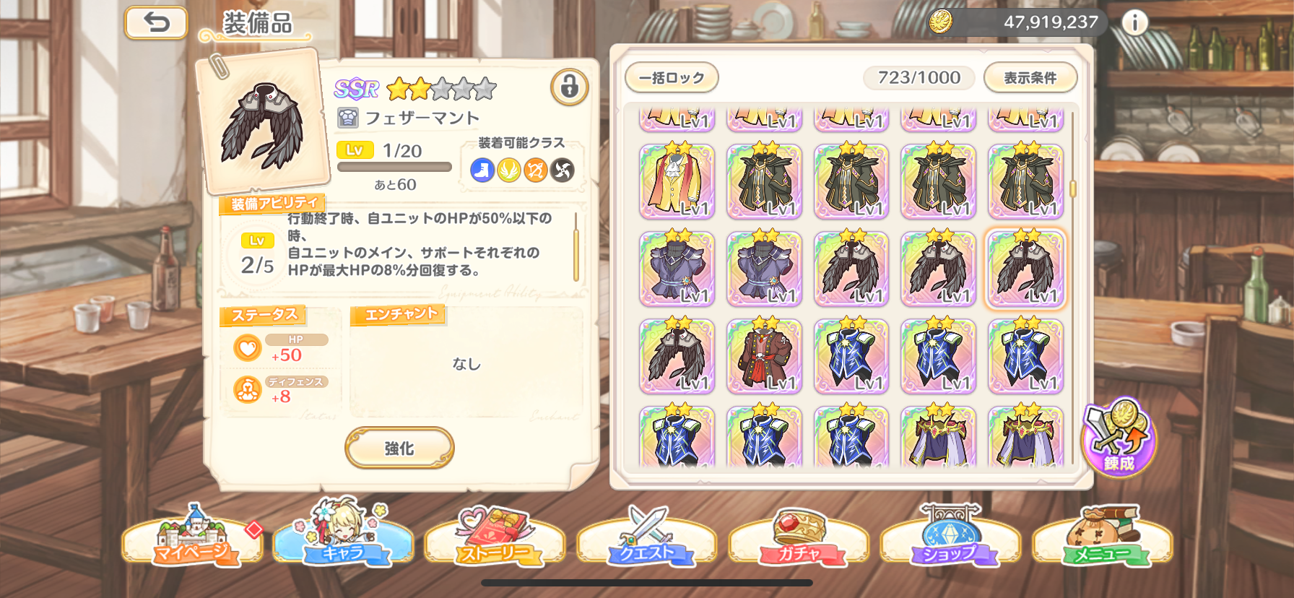Click the ability description scrollbar
This screenshot has height=598, width=1294.
(576, 246)
